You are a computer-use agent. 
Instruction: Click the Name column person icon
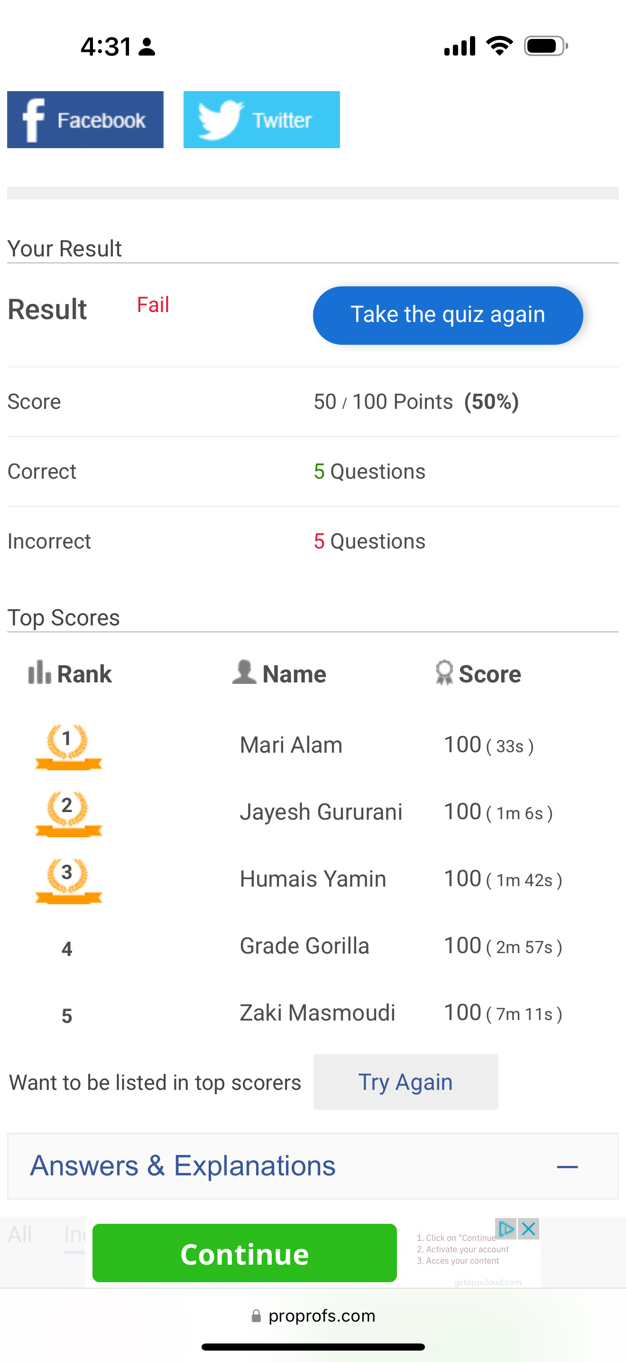(x=244, y=672)
